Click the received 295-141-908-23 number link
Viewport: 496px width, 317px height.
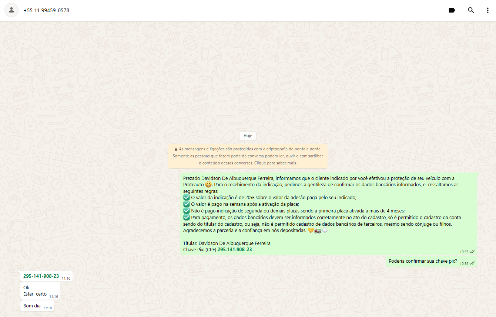pos(41,276)
